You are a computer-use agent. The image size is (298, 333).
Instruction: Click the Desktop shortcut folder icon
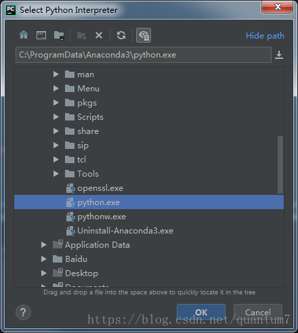click(x=58, y=273)
